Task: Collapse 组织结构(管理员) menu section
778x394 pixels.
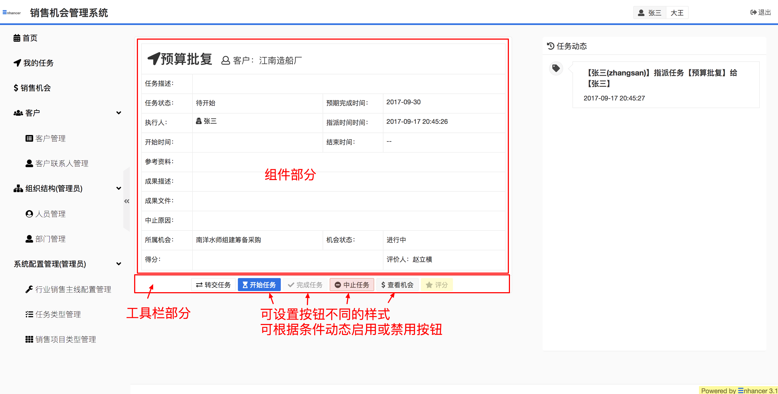Action: pos(119,188)
